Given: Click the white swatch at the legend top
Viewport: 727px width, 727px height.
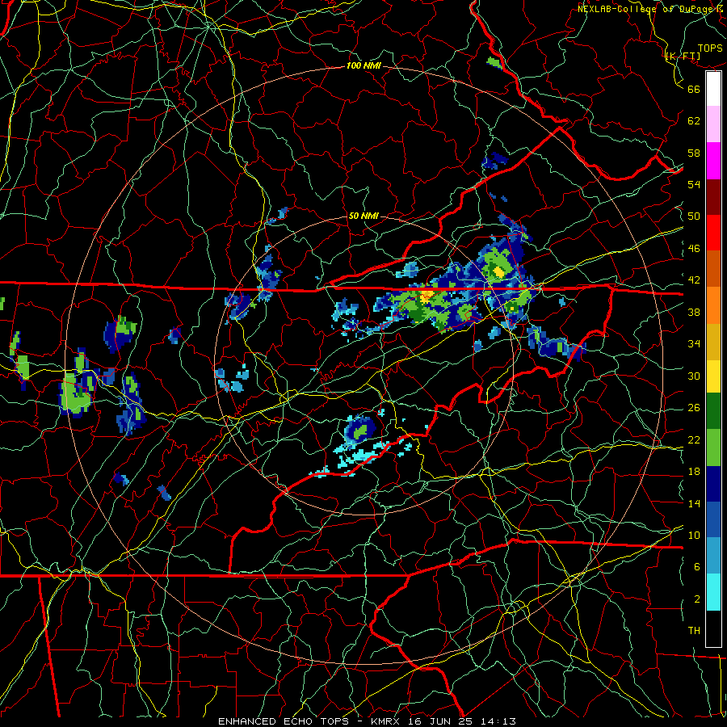Looking at the screenshot, I should pos(713,89).
